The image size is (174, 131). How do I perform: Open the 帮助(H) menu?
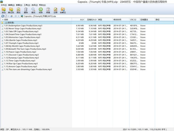click(42, 5)
